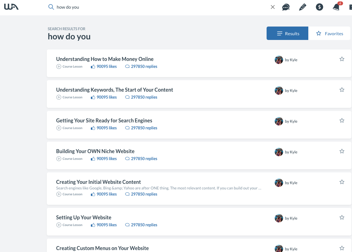Click '90095 likes' on 'Building Your OWN Niche Website'

click(107, 159)
